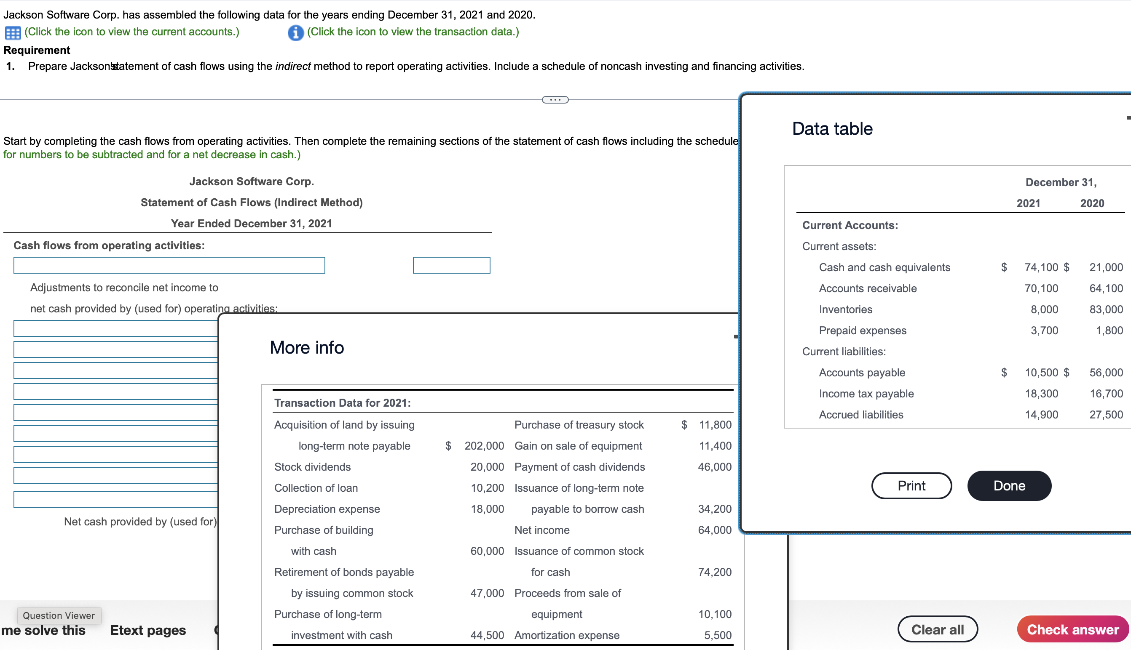Click the Print button in the Data table
The width and height of the screenshot is (1131, 650).
point(911,485)
